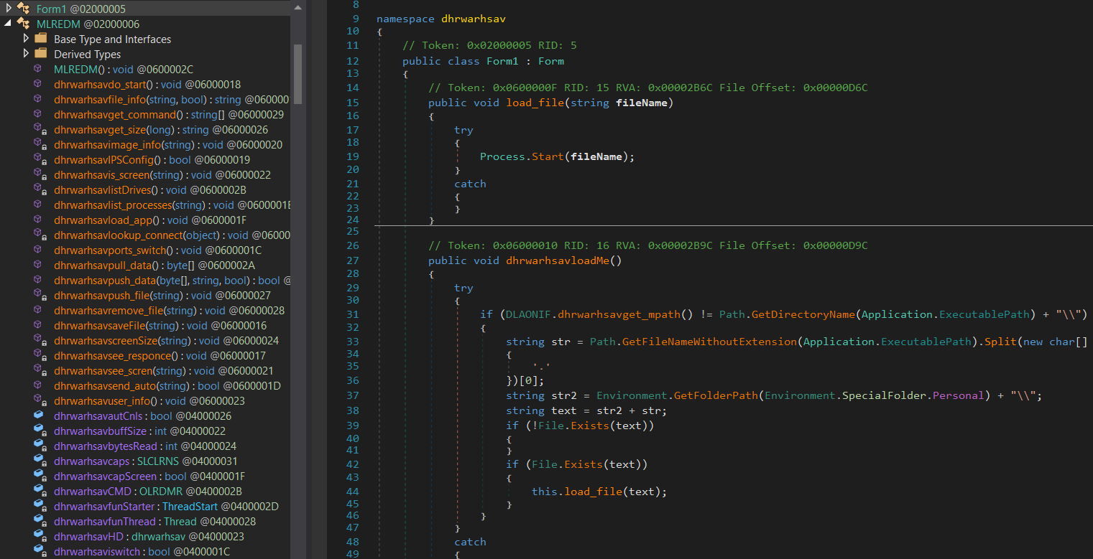This screenshot has width=1093, height=559.
Task: Open the dhrwarhsavfunThread field entry
Action: click(x=104, y=522)
